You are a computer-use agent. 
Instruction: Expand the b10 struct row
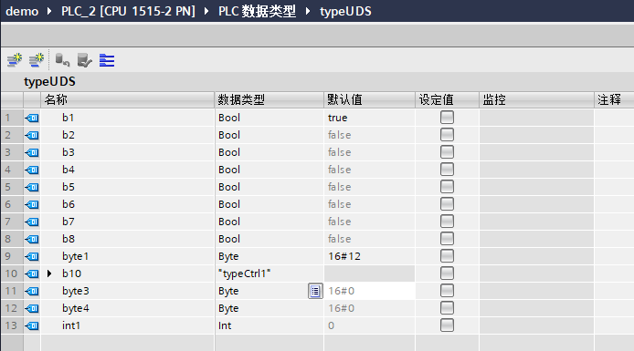tap(49, 274)
